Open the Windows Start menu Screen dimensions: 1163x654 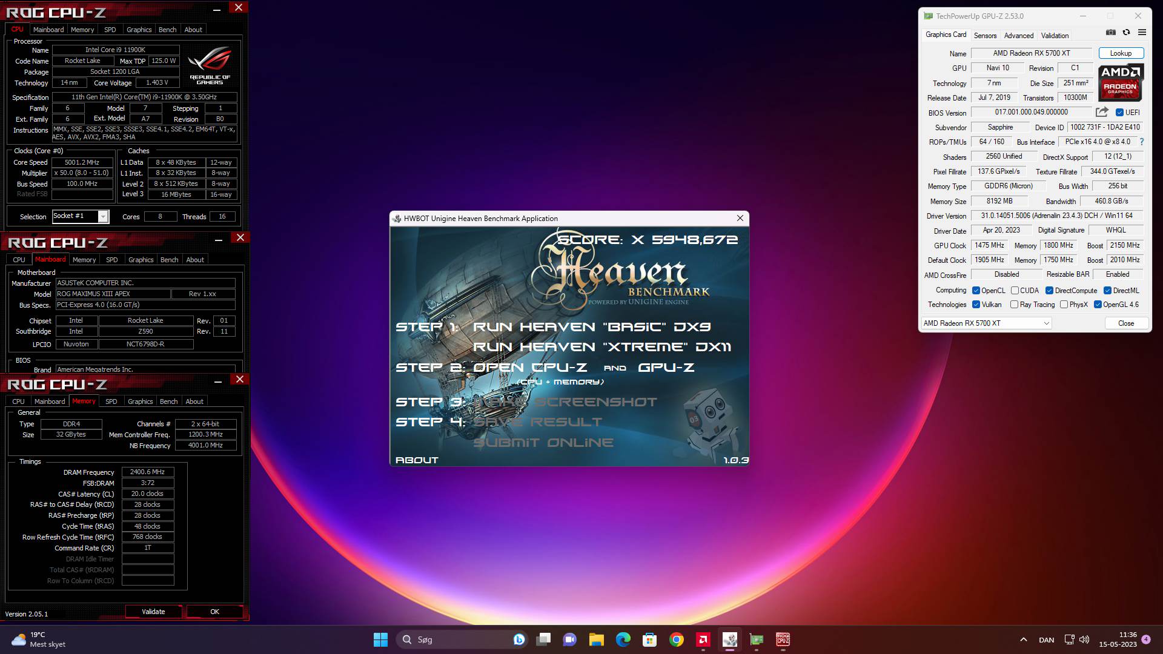click(380, 639)
